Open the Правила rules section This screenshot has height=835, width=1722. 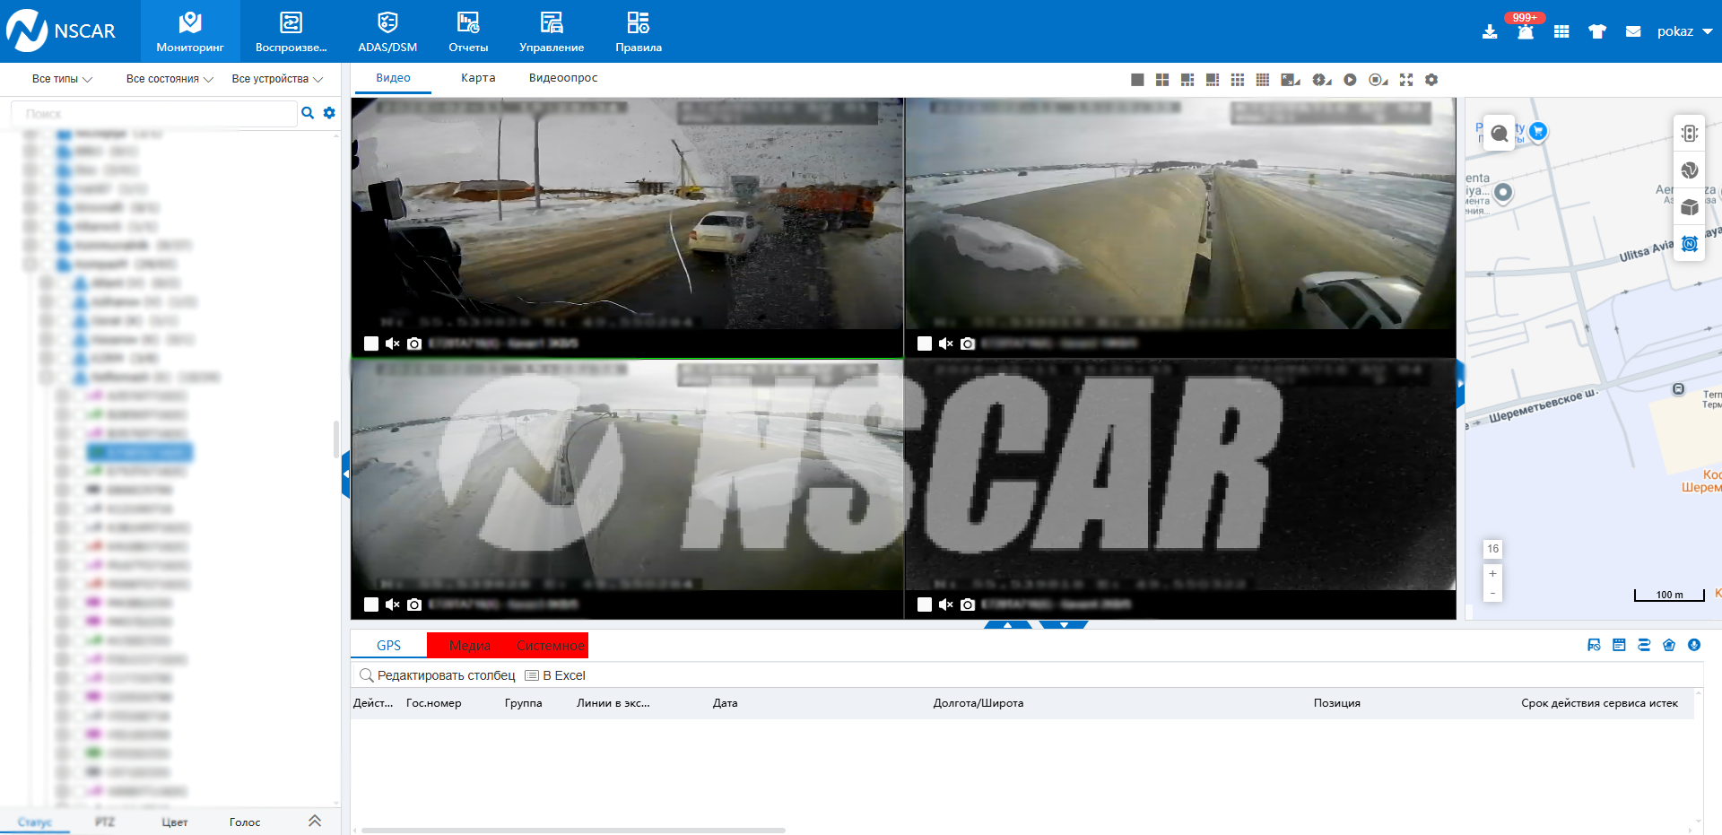(x=639, y=31)
